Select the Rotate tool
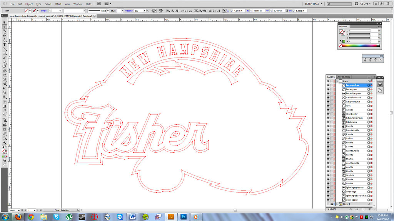The image size is (394, 221). click(x=4, y=75)
